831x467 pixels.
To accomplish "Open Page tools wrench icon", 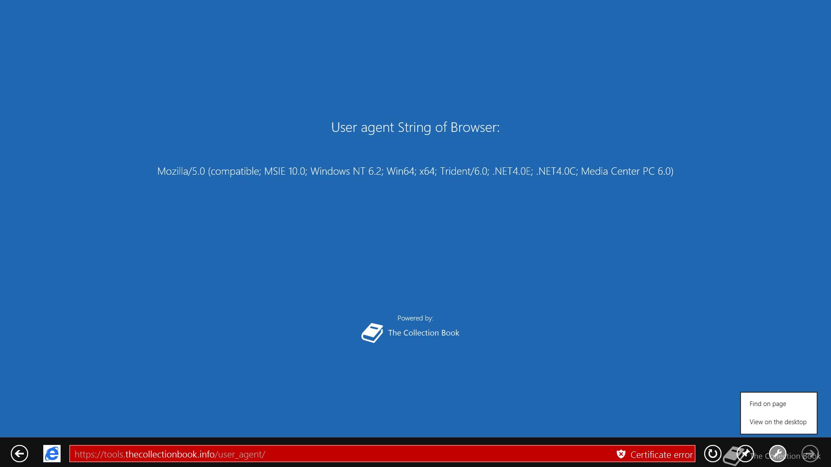I will [778, 454].
